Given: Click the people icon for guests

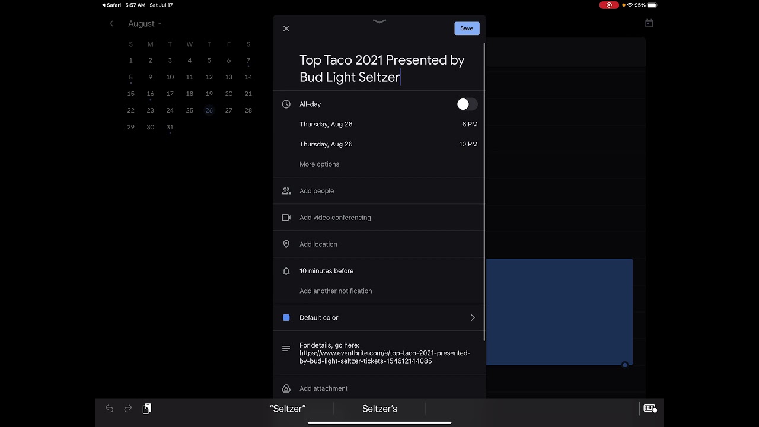Looking at the screenshot, I should click(286, 191).
